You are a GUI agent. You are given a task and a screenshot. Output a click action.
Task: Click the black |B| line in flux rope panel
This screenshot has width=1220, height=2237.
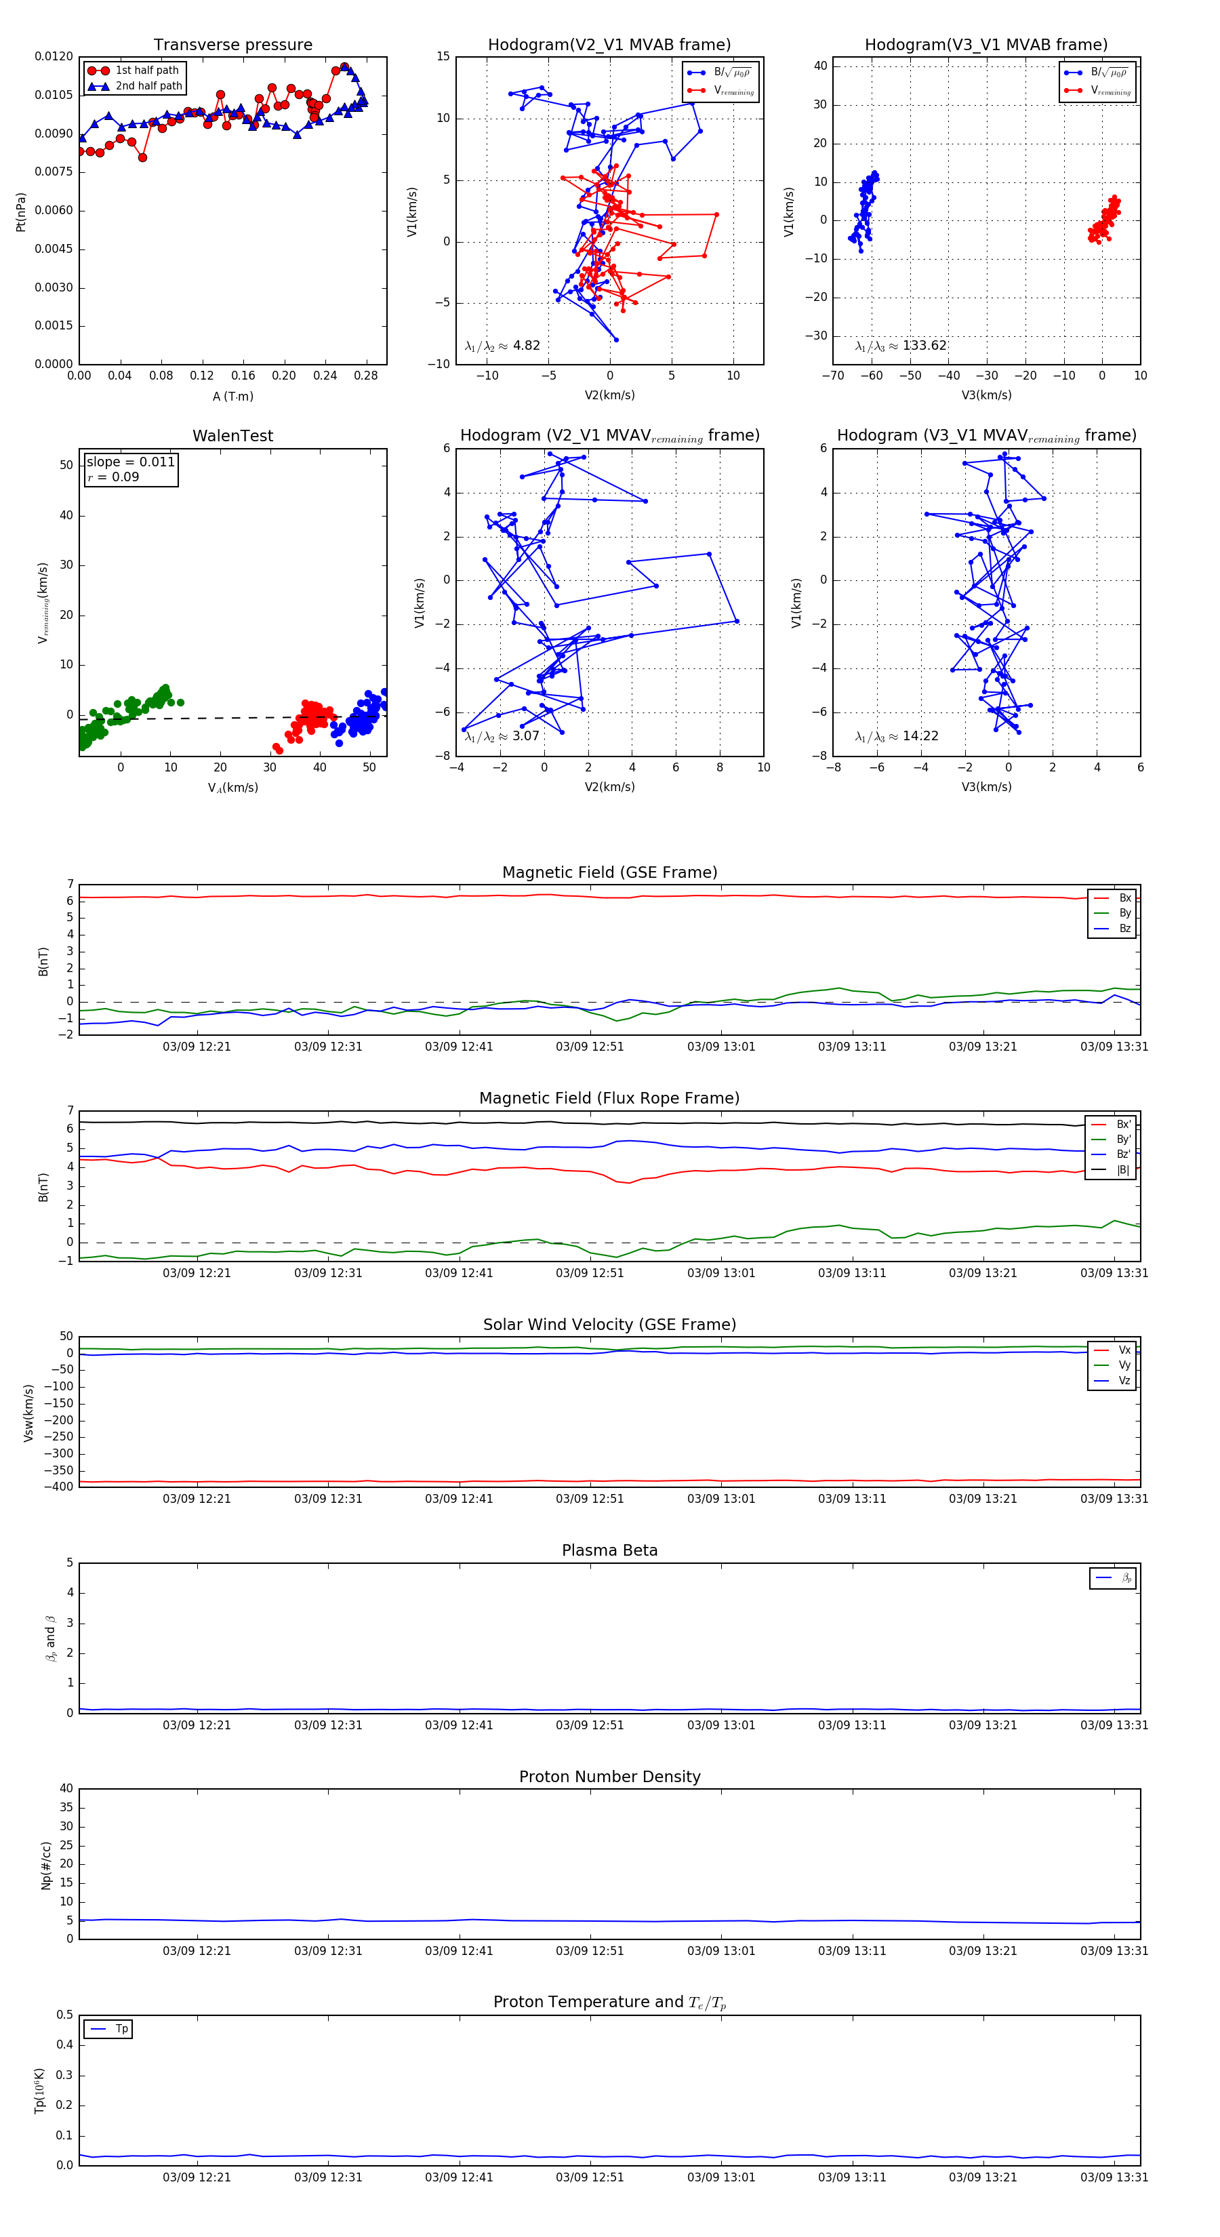(x=609, y=1123)
